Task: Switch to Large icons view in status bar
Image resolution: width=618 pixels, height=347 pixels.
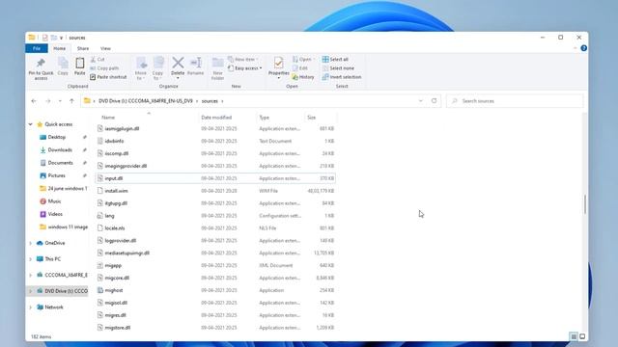Action: click(x=582, y=336)
